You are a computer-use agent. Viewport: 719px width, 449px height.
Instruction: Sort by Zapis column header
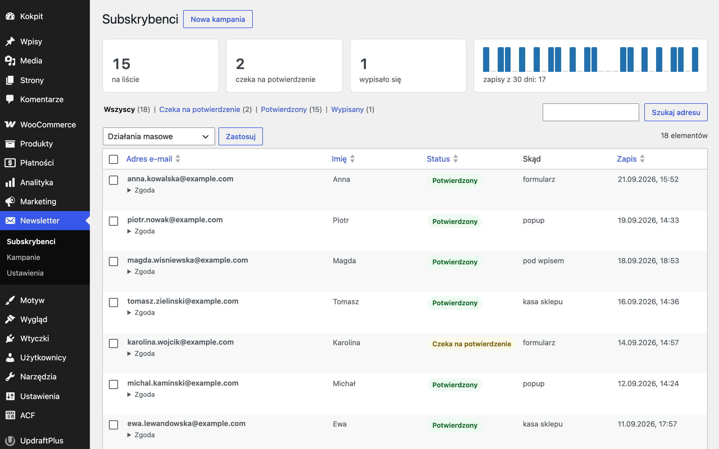tap(631, 159)
